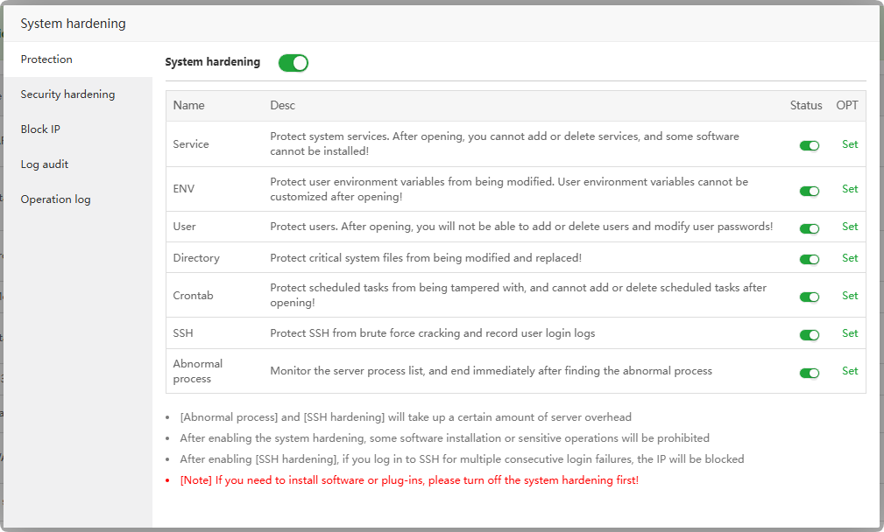884x532 pixels.
Task: Open the Block IP section
Action: [40, 129]
